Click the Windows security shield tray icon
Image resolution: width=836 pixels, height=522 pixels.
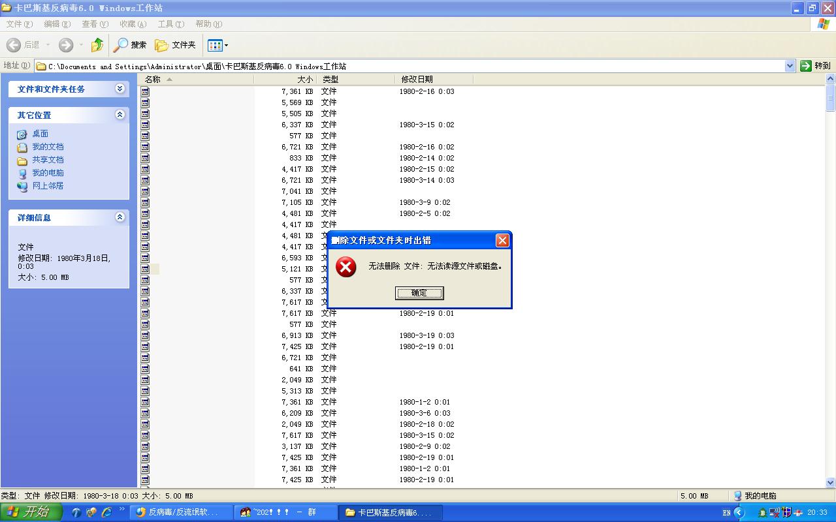pos(786,512)
